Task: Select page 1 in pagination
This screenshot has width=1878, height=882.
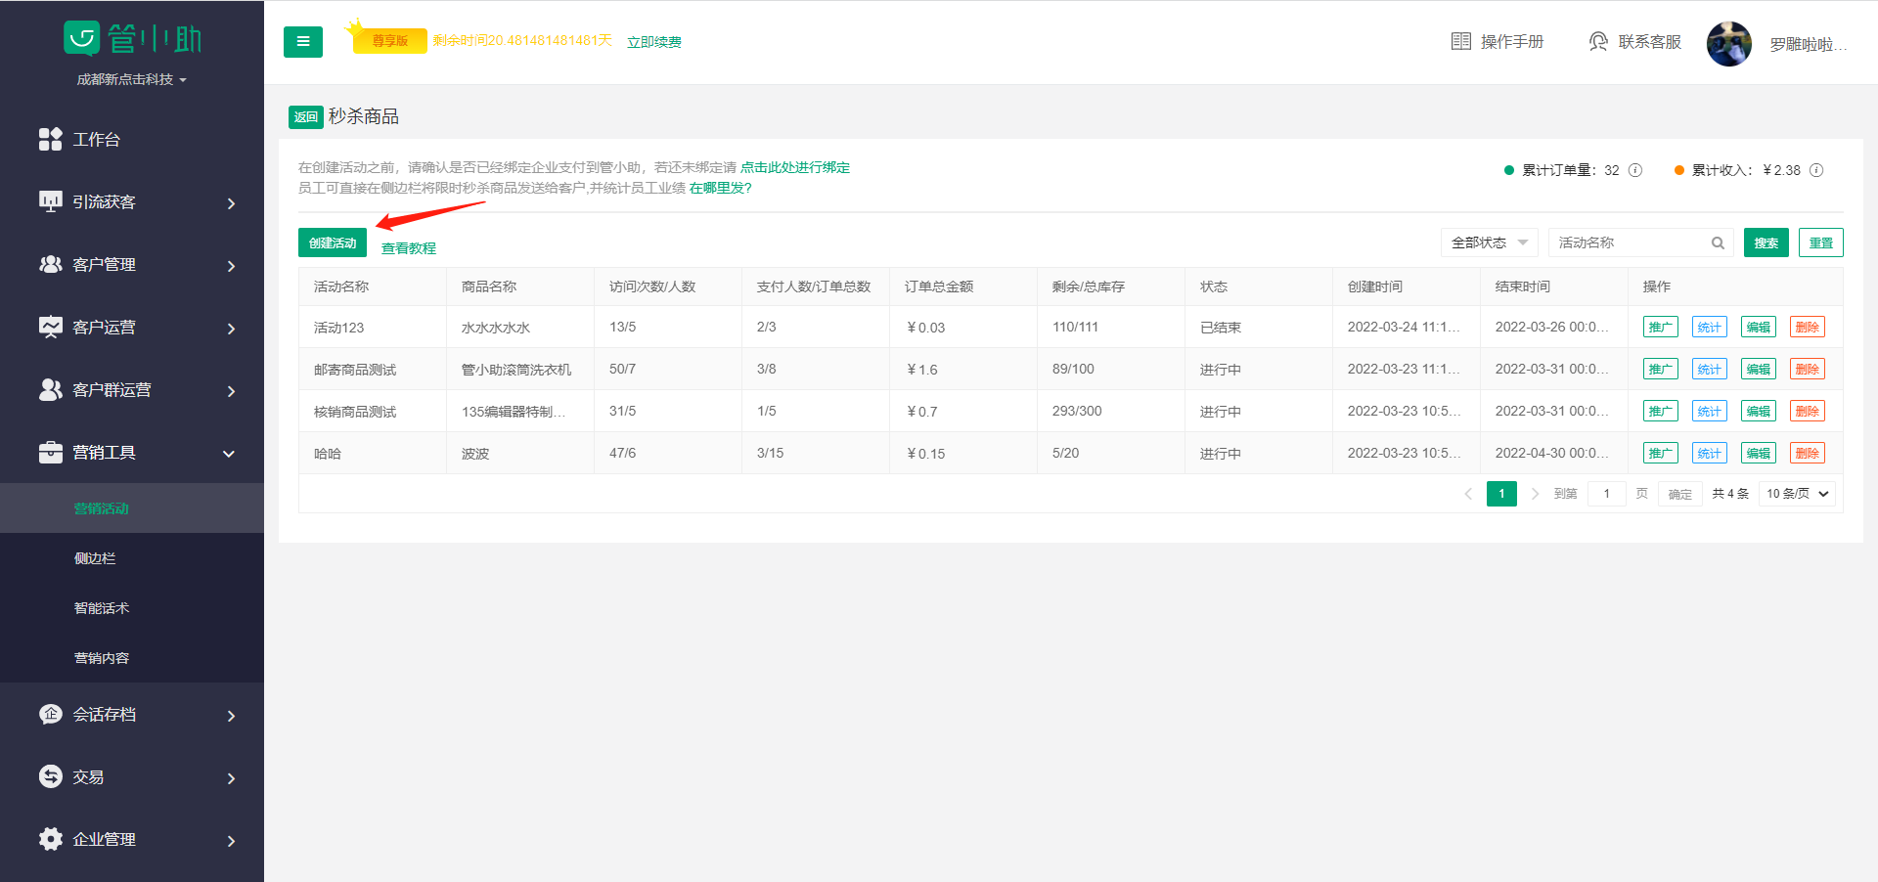Action: coord(1501,494)
